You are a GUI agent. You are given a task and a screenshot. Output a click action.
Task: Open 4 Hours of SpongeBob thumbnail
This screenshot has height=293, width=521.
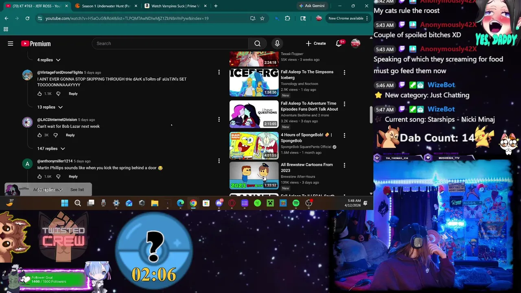(x=254, y=145)
